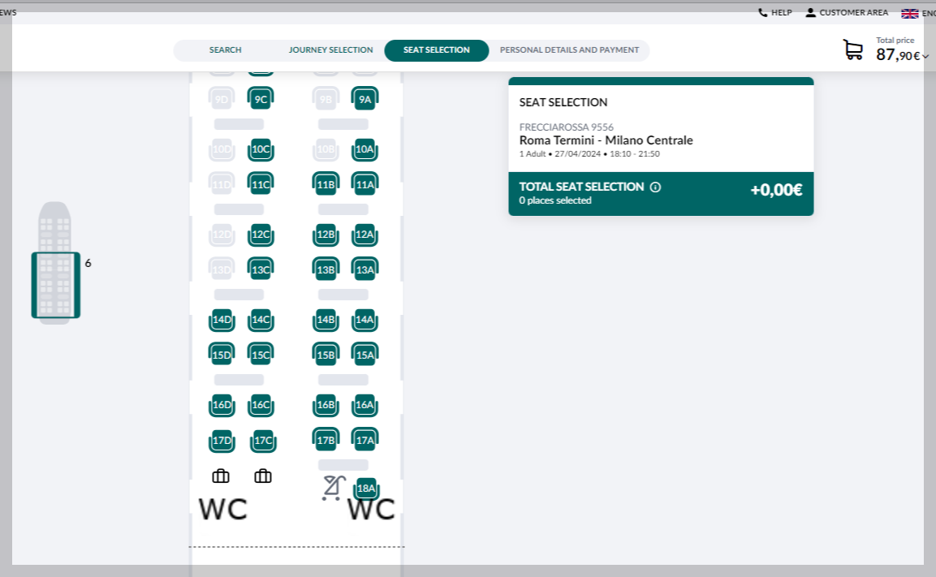Select seat 9A
This screenshot has height=577, width=936.
click(364, 98)
